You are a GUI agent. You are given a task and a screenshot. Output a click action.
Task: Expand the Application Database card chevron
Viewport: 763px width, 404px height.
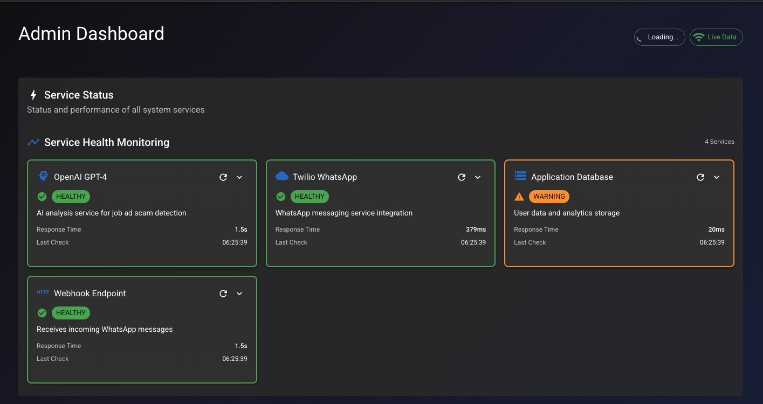click(717, 177)
